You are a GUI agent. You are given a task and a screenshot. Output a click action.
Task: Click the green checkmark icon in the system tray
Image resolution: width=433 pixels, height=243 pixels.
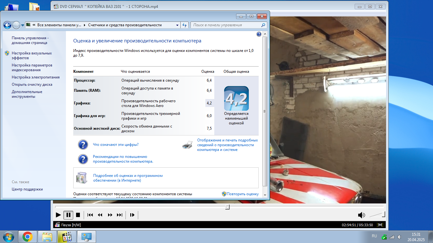pyautogui.click(x=384, y=237)
